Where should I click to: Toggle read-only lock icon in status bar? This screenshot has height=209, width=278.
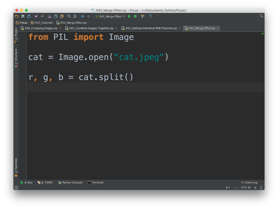(255, 188)
